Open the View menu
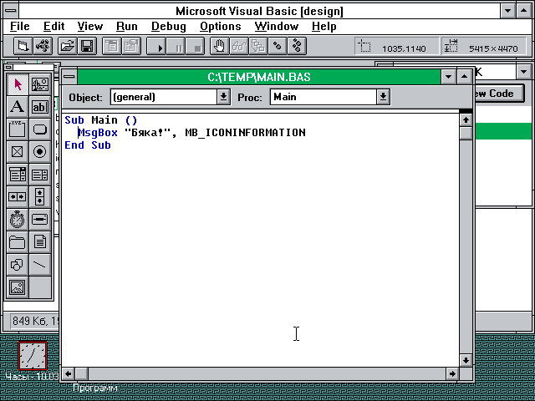 pos(90,26)
